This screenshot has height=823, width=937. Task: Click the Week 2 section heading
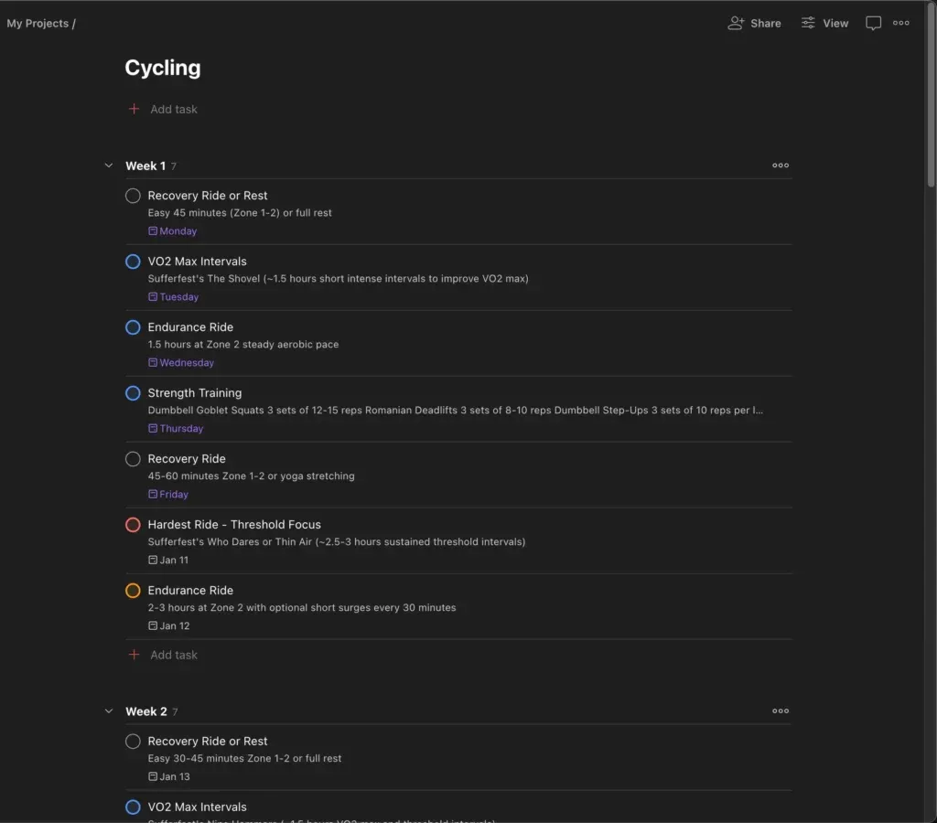click(x=146, y=711)
